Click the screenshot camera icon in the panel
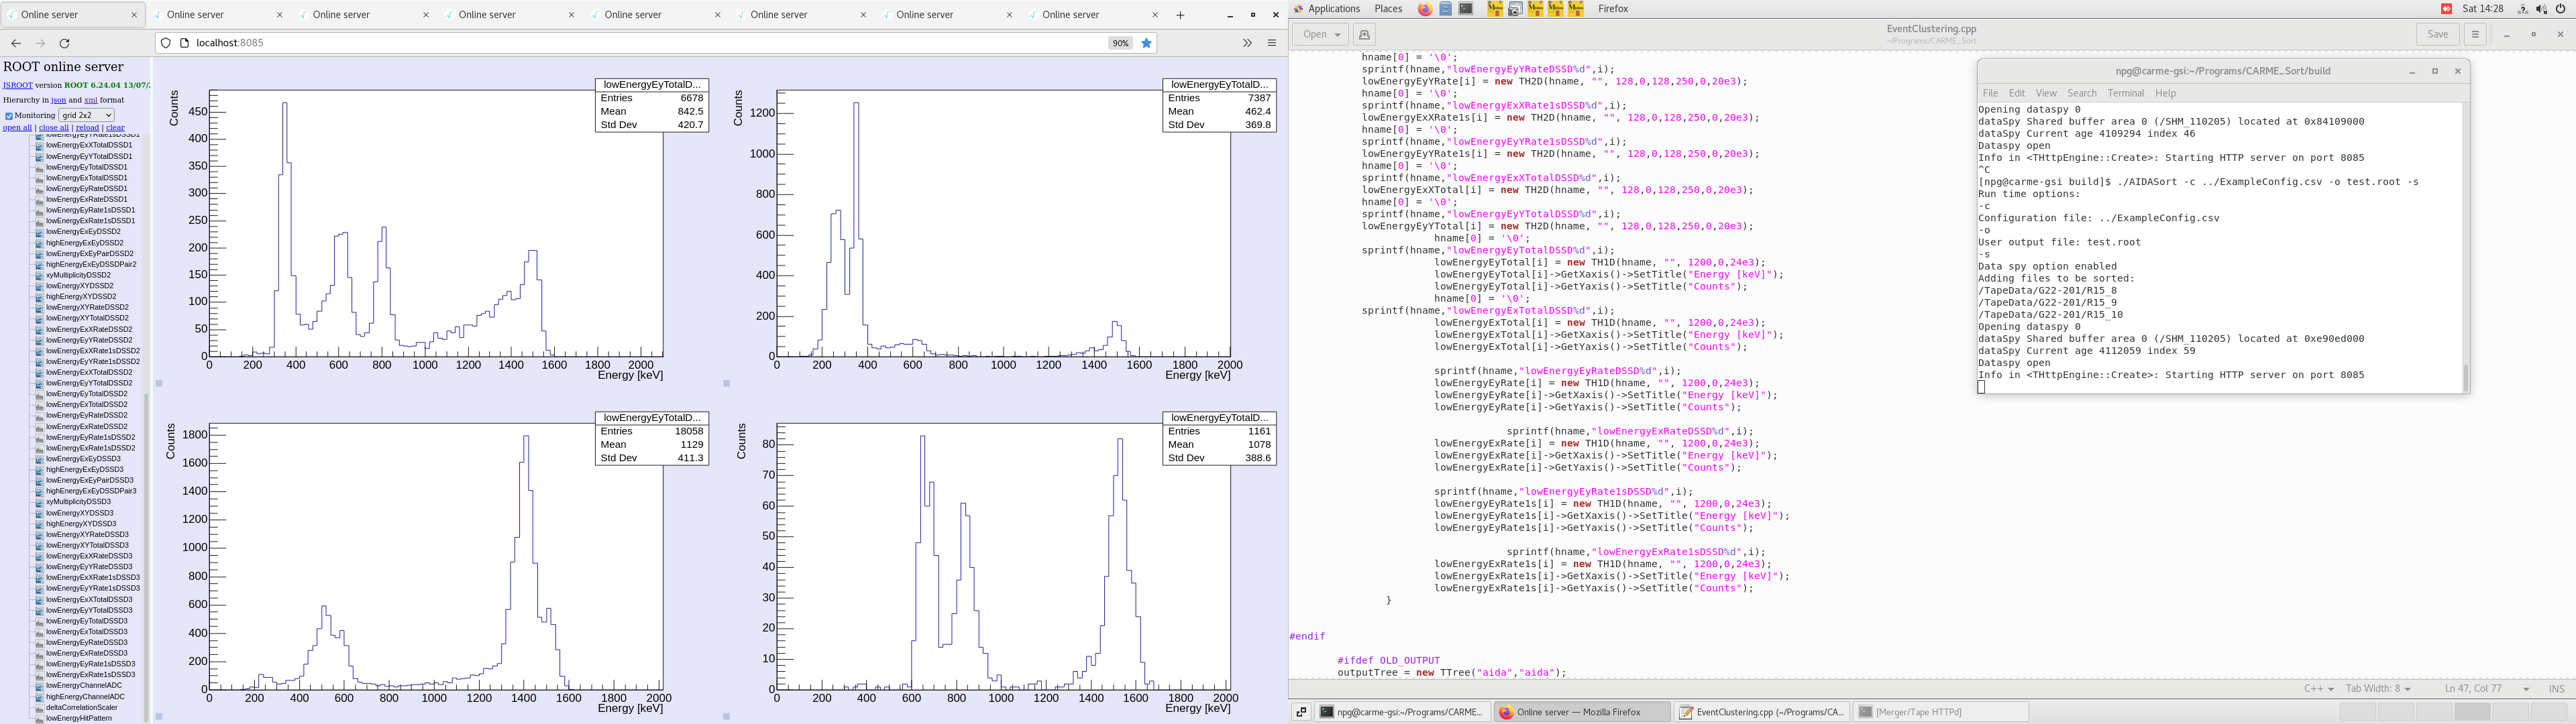The image size is (2576, 724). pos(1515,9)
